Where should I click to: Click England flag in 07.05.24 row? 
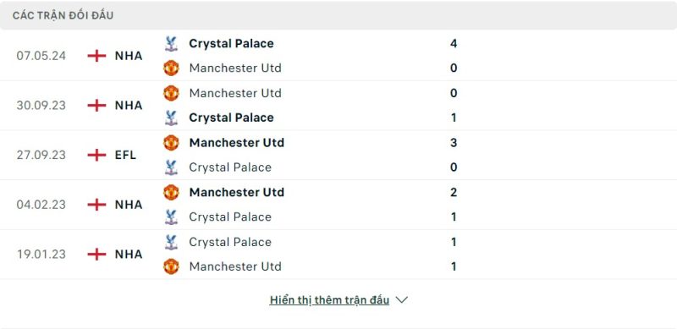(x=96, y=56)
